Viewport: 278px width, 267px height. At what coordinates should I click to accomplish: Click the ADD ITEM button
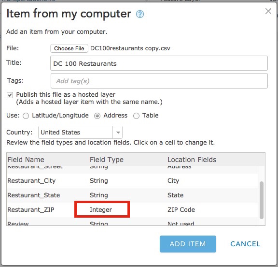188,244
